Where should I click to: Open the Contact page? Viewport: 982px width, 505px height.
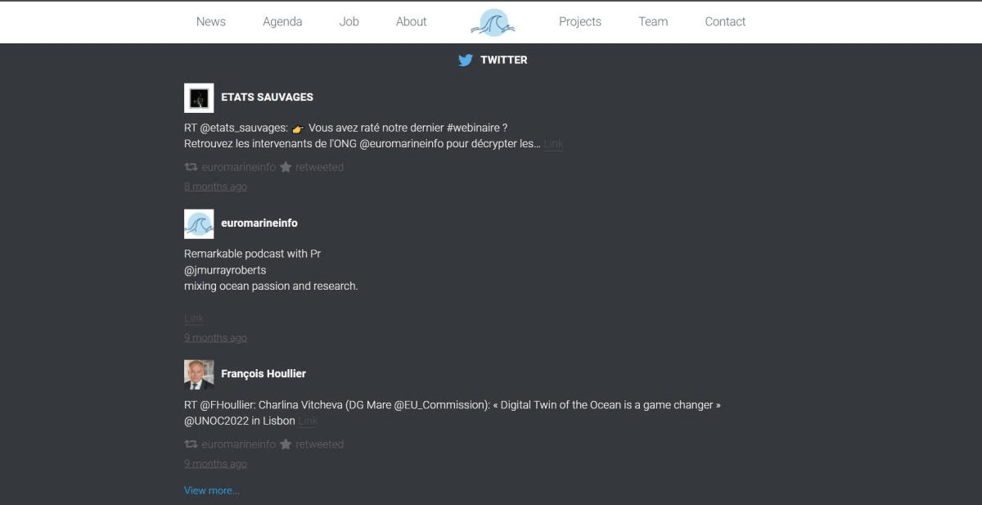point(725,22)
